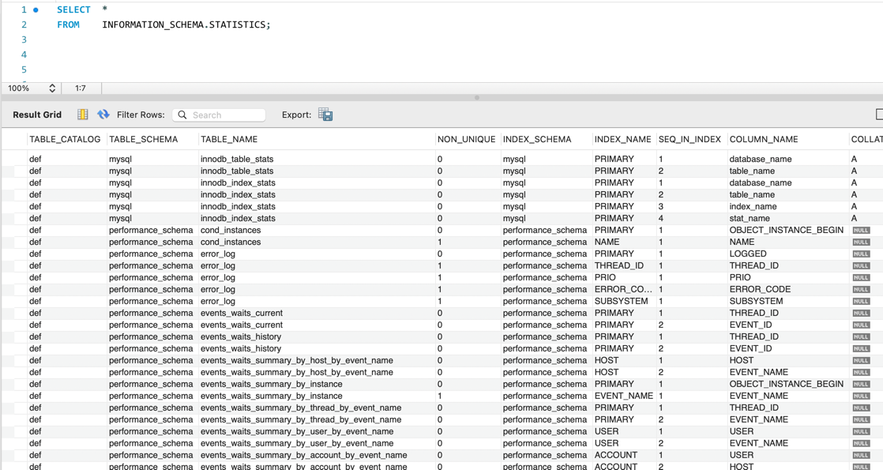Click the COLUMN_NAME column header
This screenshot has width=883, height=470.
[763, 139]
